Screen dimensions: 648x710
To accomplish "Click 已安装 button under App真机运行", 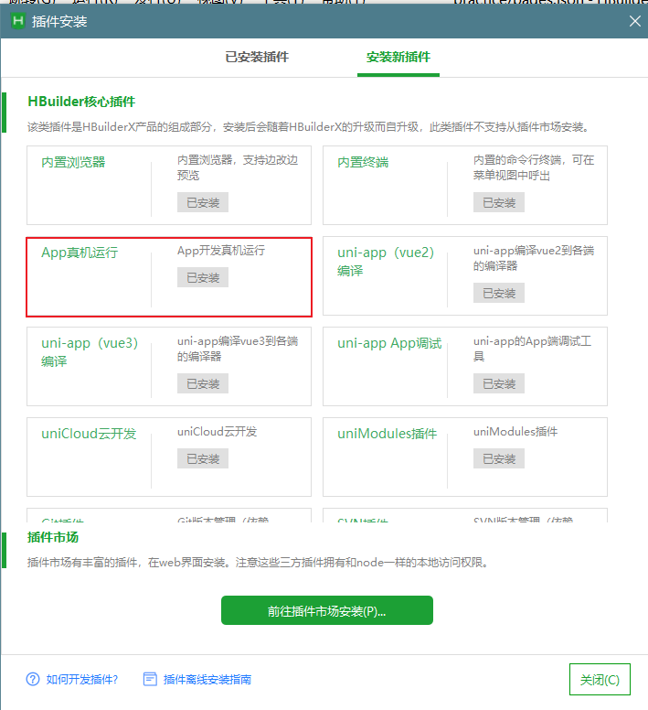I will coord(203,277).
